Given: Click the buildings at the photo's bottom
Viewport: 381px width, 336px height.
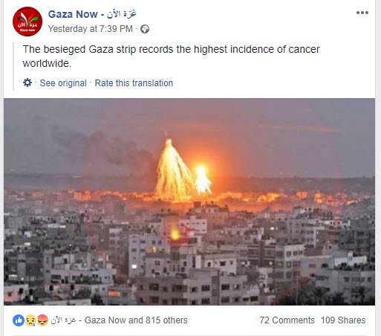Looking at the screenshot, I should point(189,273).
